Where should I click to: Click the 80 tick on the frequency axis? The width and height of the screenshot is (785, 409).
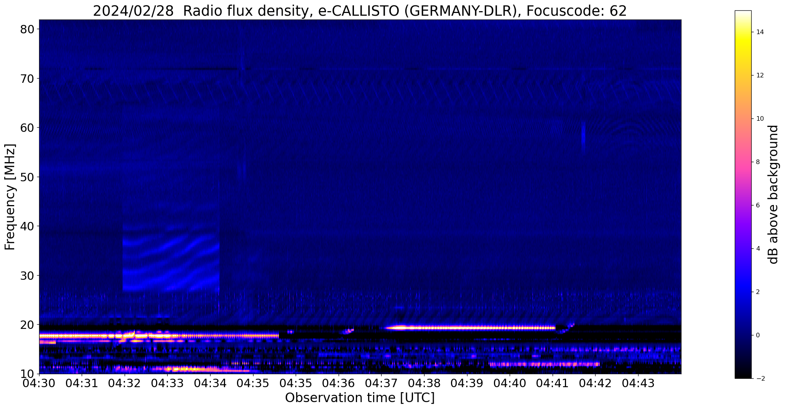[28, 29]
